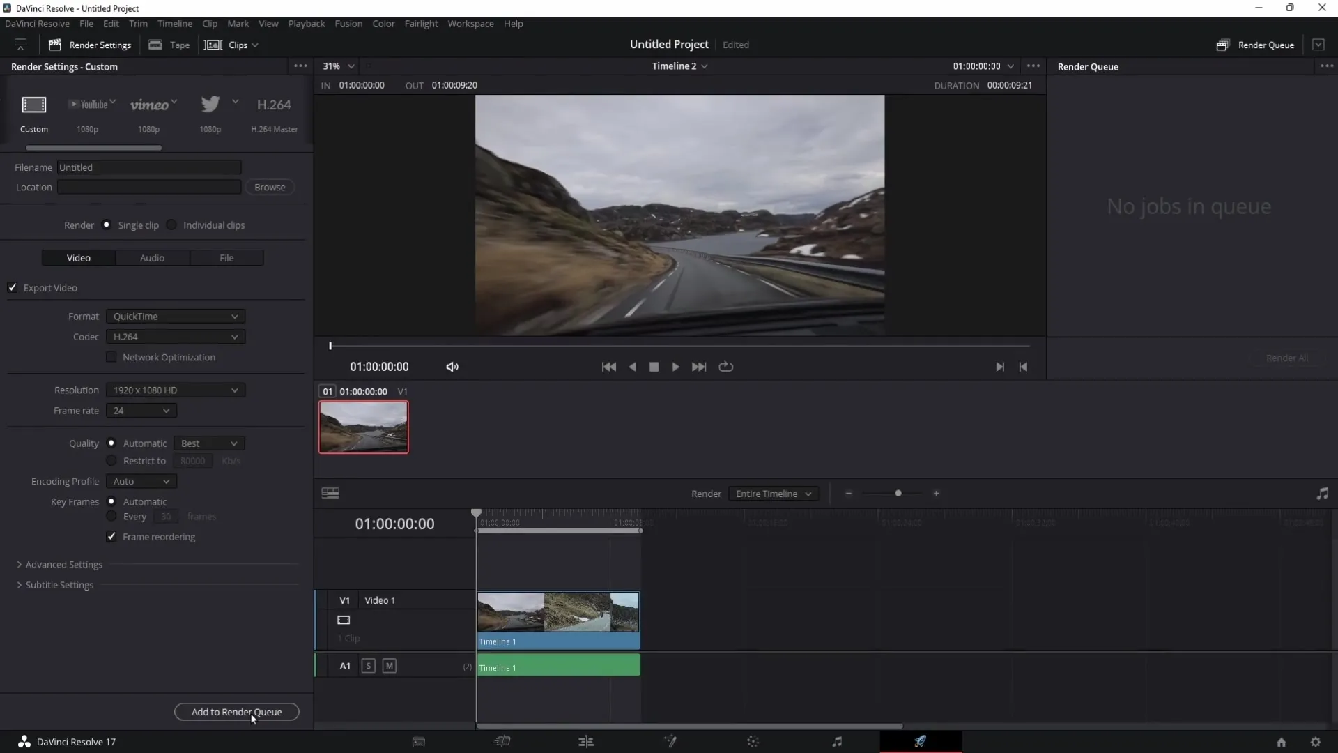Choose the YouTube 1080p preset
The image size is (1338, 753).
[x=88, y=105]
